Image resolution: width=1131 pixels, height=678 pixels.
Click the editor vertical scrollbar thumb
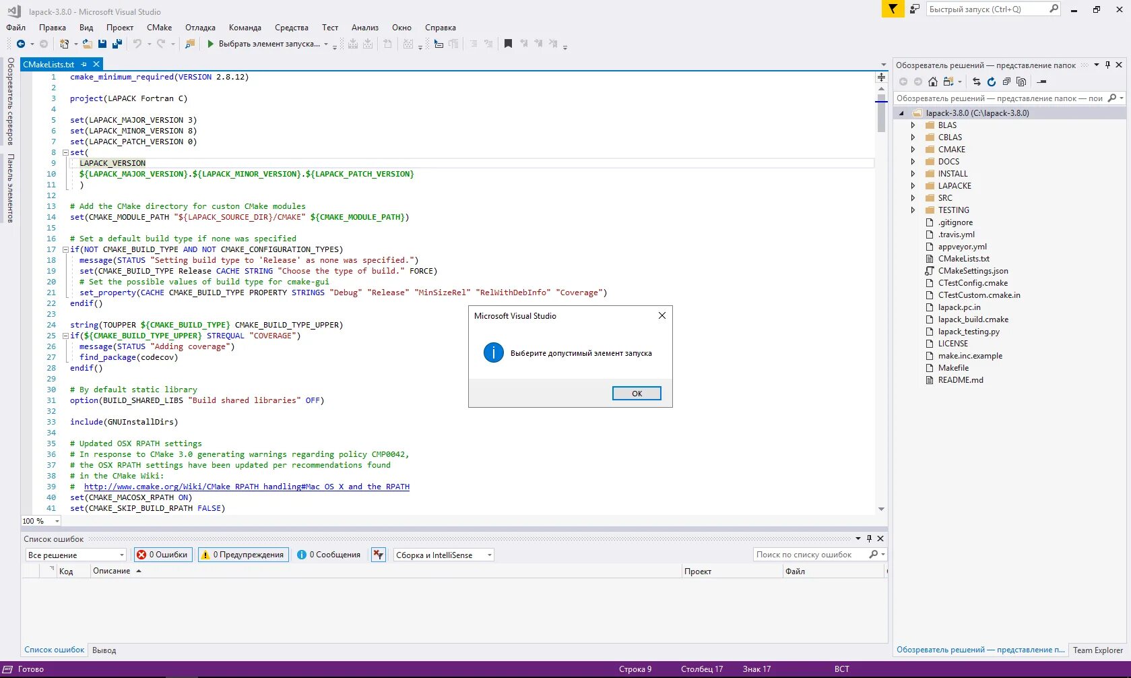881,113
